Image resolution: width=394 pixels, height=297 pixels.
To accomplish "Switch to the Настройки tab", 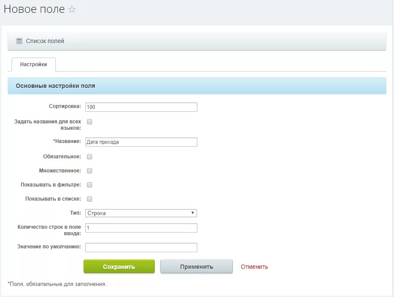I will point(33,64).
